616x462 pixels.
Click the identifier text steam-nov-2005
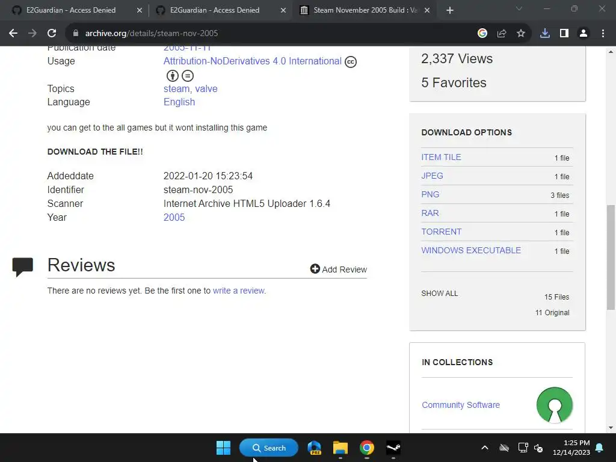(198, 189)
